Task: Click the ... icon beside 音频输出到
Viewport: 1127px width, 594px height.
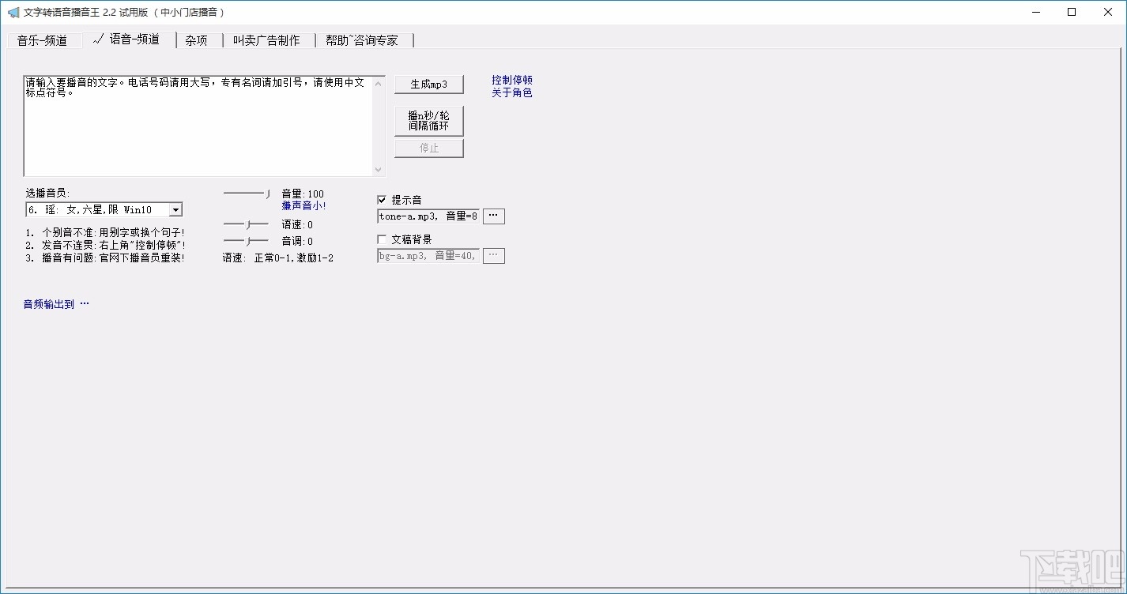Action: pyautogui.click(x=84, y=303)
